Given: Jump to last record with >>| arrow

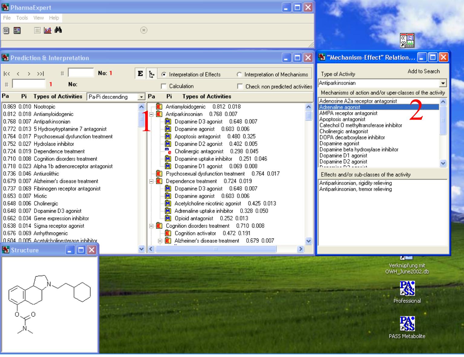Looking at the screenshot, I should click(x=41, y=74).
